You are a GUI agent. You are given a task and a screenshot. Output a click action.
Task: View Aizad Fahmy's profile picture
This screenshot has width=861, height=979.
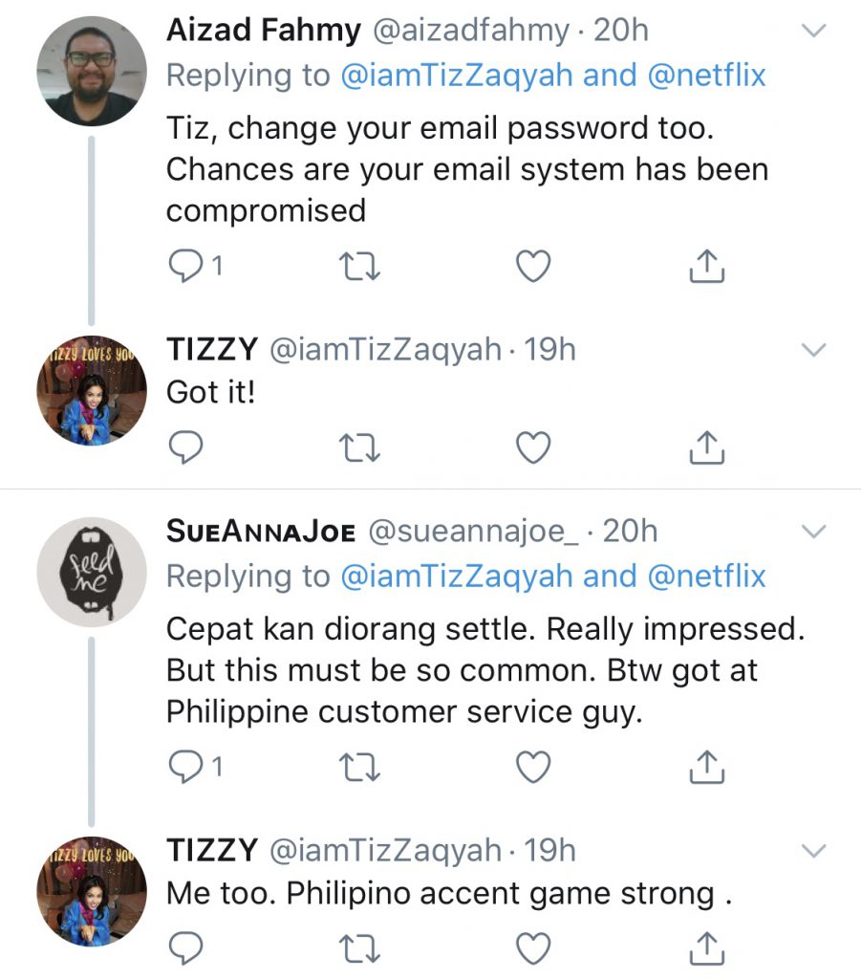pos(92,71)
